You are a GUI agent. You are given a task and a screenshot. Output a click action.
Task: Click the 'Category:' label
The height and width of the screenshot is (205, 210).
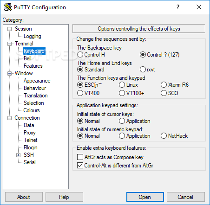tap(13, 20)
